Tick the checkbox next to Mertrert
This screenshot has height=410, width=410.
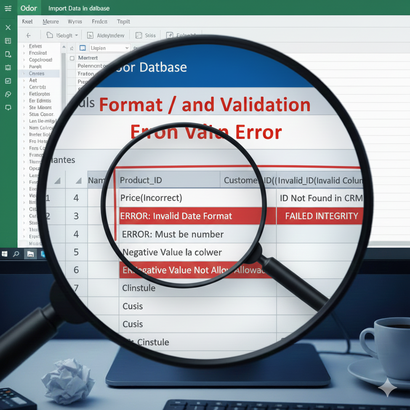pyautogui.click(x=72, y=58)
